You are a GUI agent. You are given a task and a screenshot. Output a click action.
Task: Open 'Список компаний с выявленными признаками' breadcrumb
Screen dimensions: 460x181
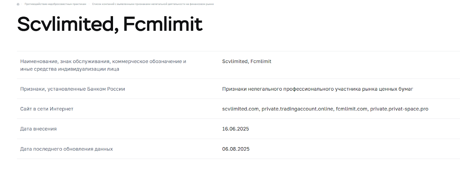pos(153,4)
